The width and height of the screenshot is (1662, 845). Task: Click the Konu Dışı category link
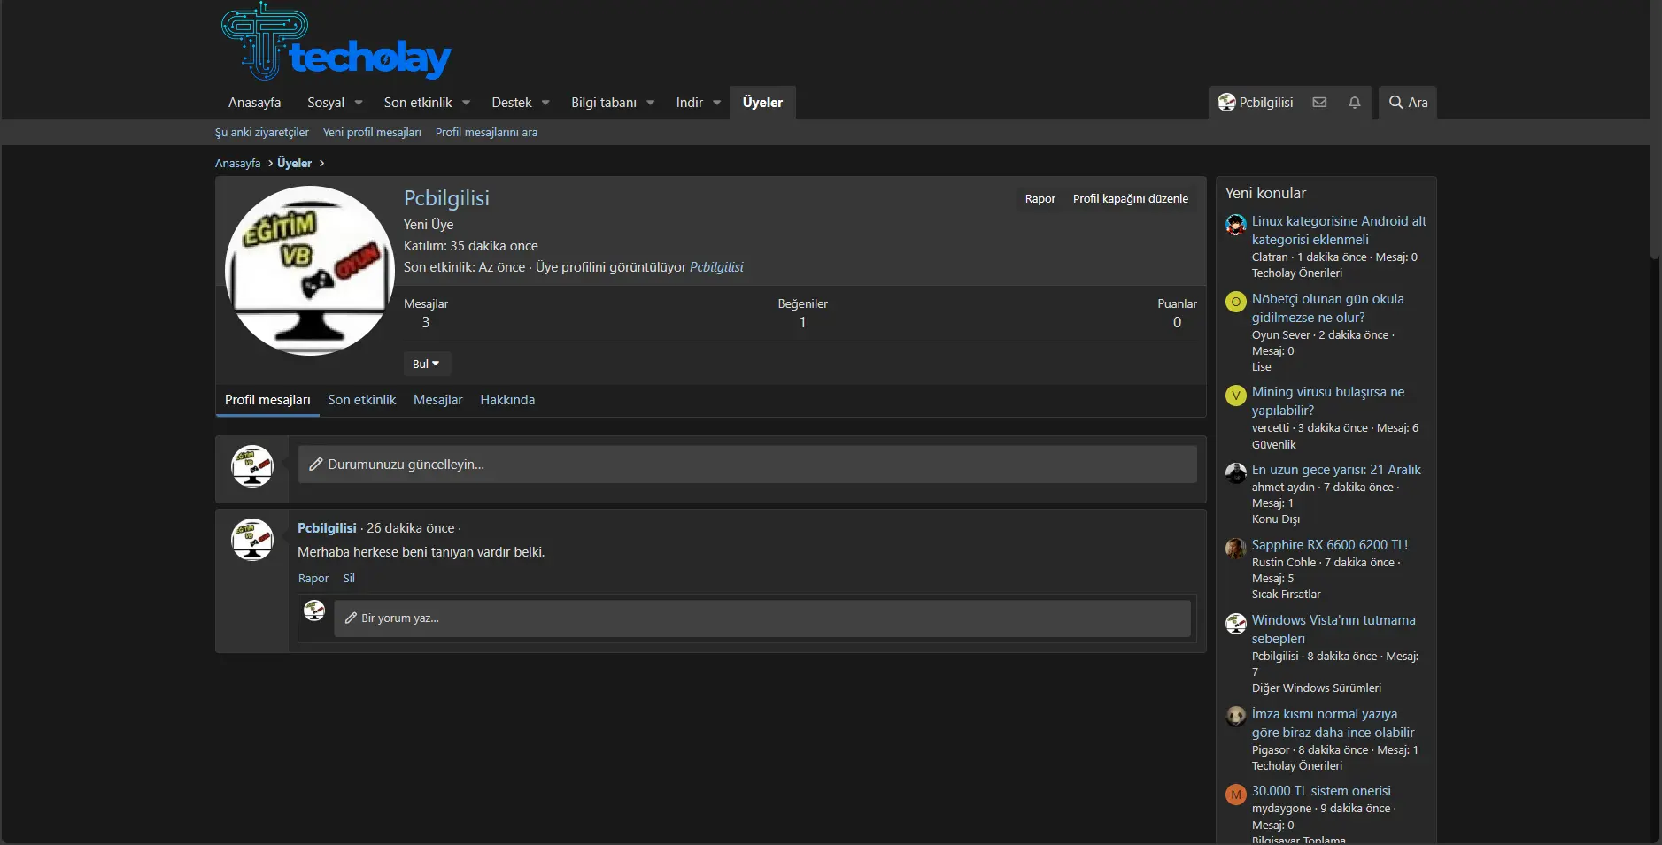click(x=1276, y=519)
